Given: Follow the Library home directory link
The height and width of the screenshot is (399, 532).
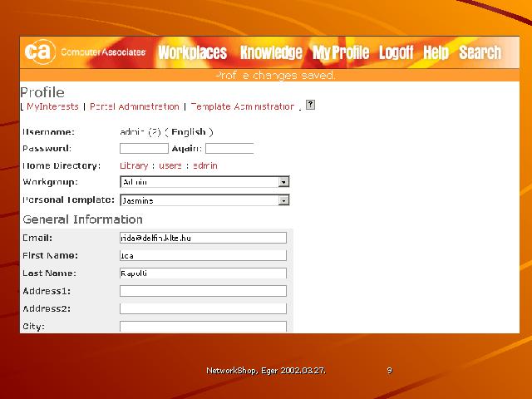Looking at the screenshot, I should pyautogui.click(x=134, y=165).
